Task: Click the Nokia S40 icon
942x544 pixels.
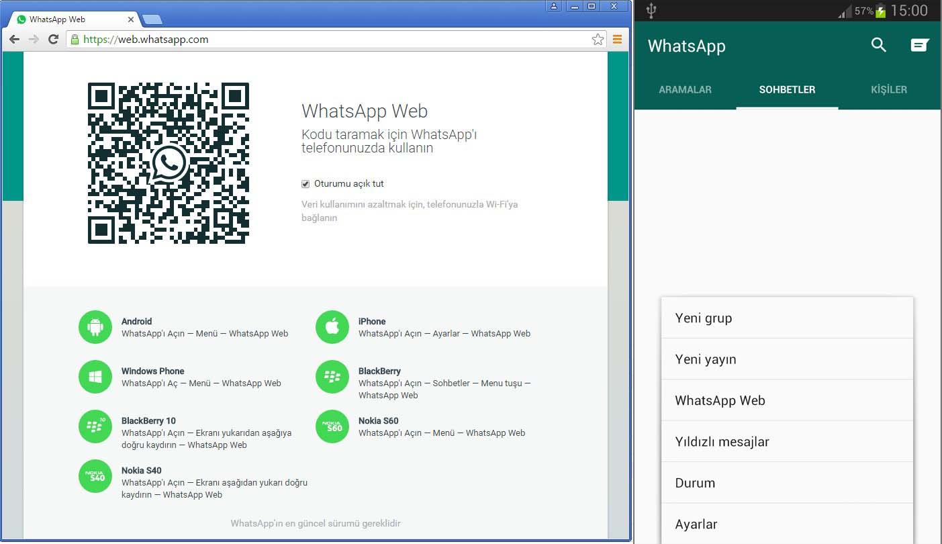Action: point(95,476)
